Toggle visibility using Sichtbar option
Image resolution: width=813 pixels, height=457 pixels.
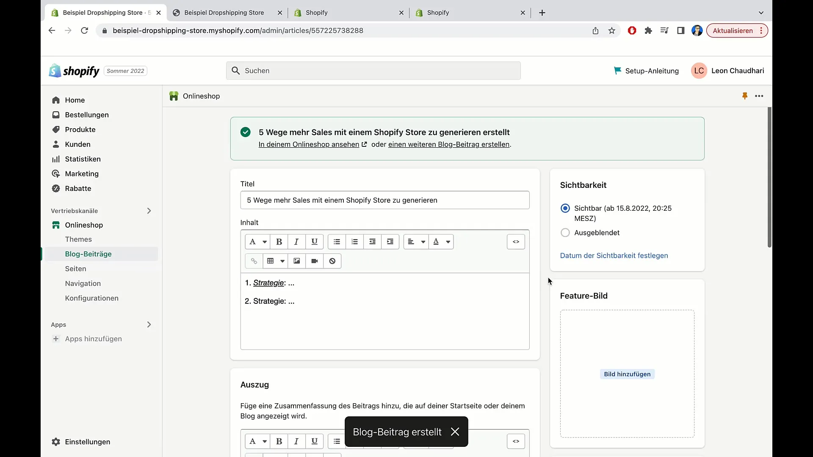coord(565,208)
